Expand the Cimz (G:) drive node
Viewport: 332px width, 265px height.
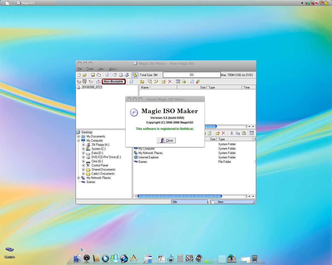[x=84, y=161]
